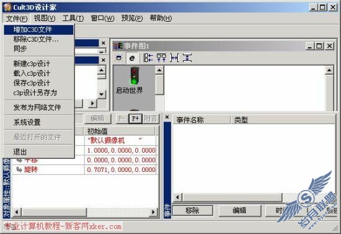The width and height of the screenshot is (341, 234).
Task: Toggle the P+ button
Action: (x=136, y=119)
